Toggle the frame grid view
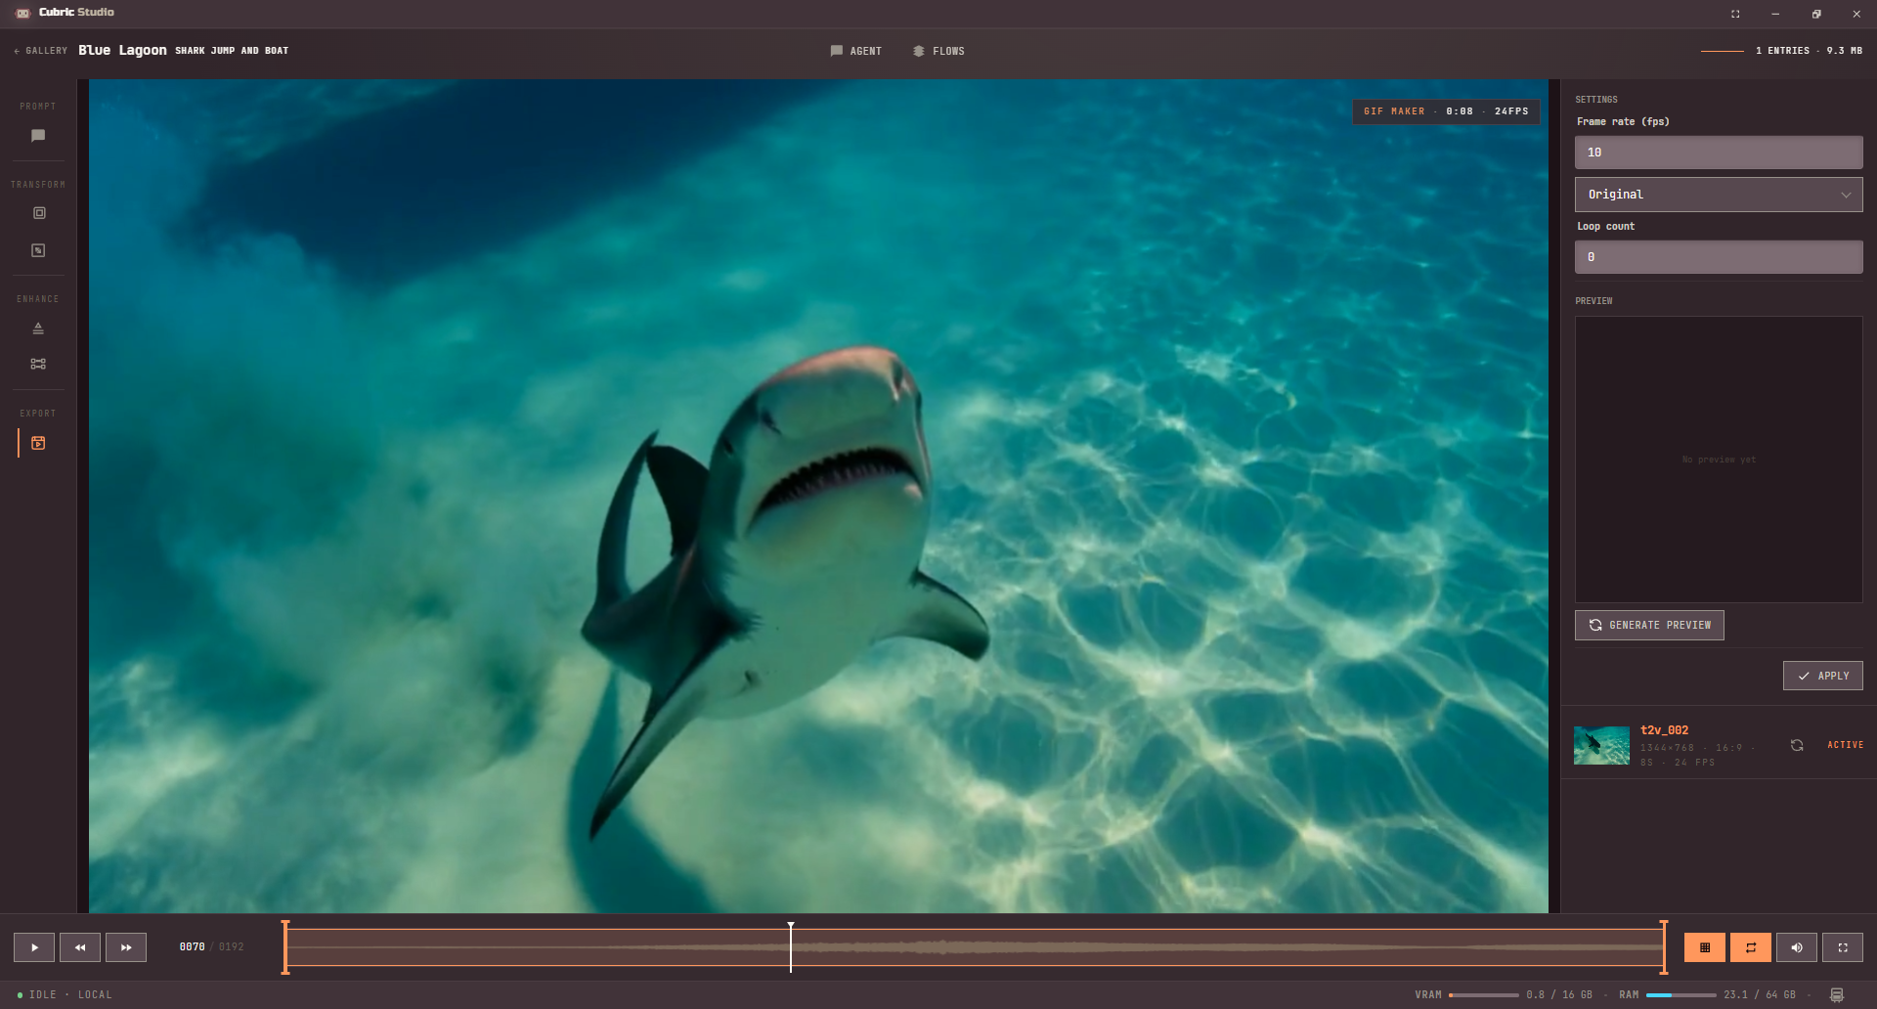Image resolution: width=1877 pixels, height=1009 pixels. [1705, 947]
